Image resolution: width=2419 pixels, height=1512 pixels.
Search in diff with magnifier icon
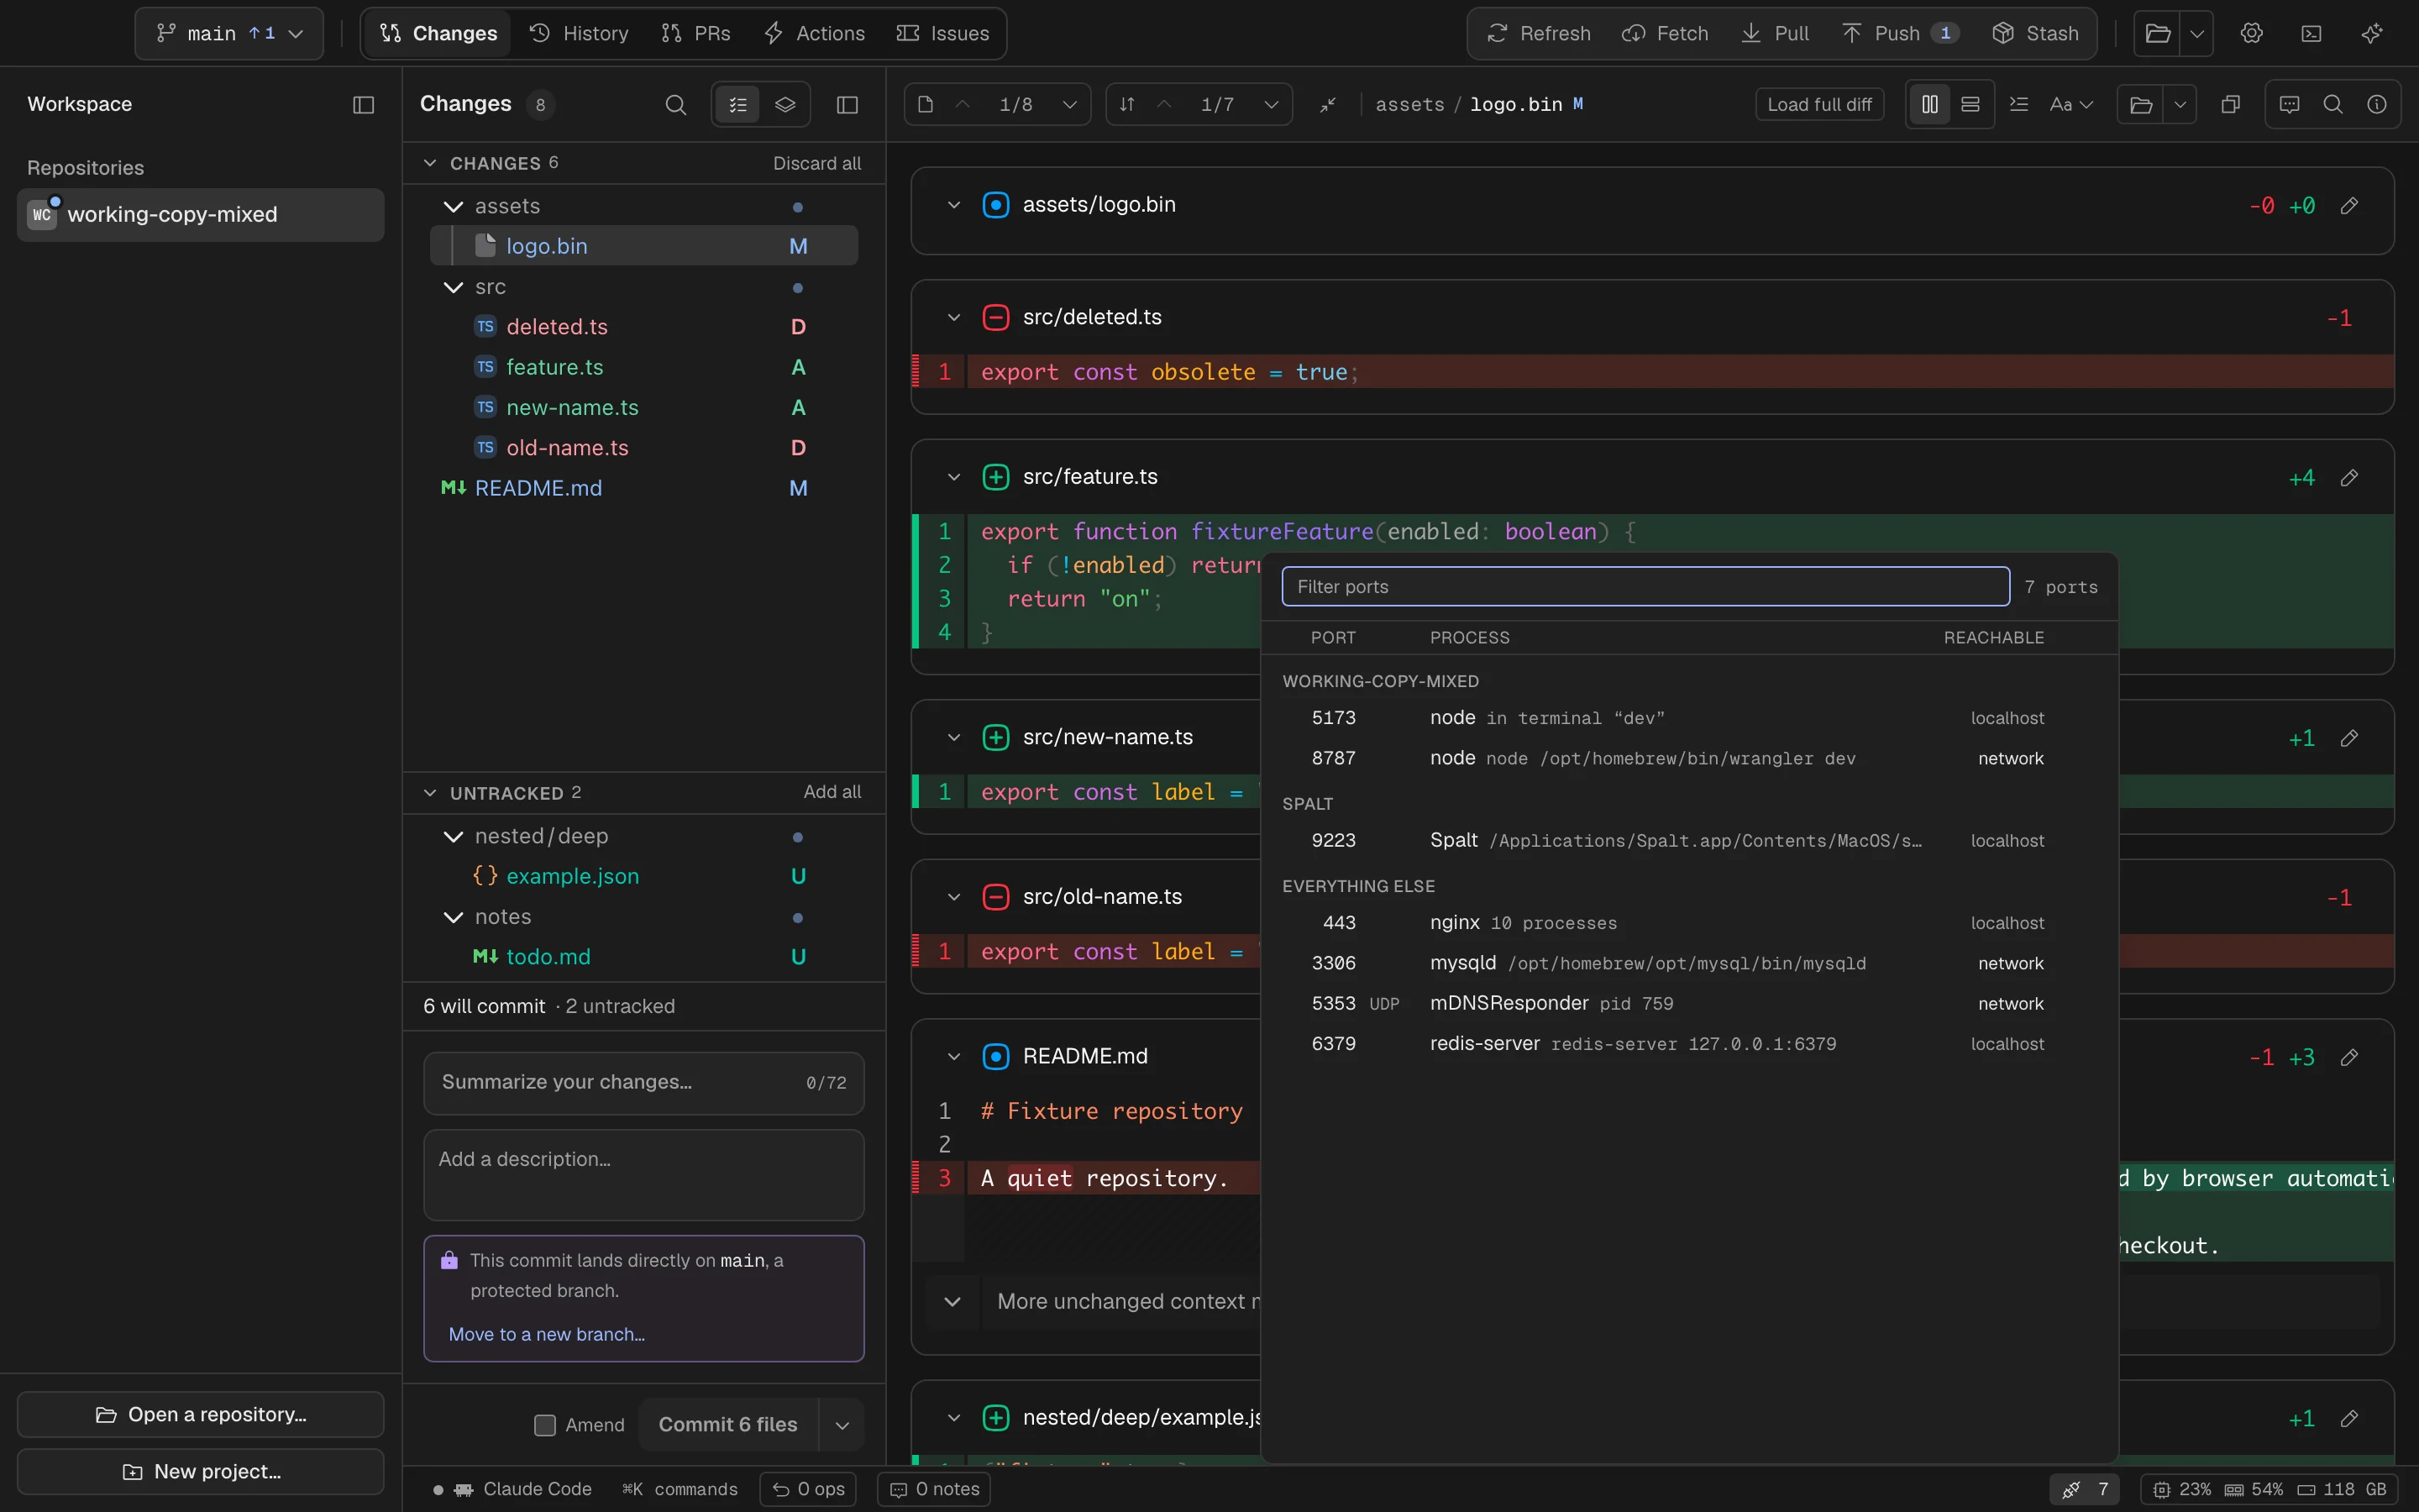[x=2333, y=104]
